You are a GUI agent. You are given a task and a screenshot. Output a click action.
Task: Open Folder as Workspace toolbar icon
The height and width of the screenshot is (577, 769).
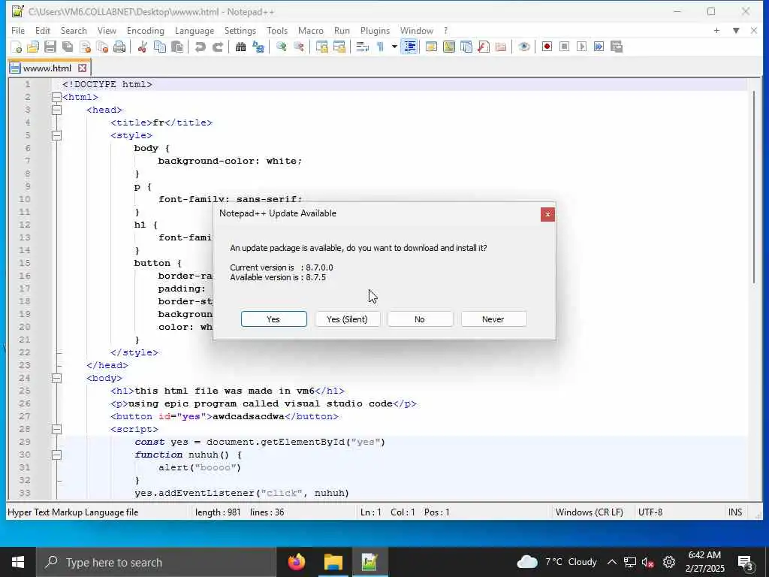tap(501, 47)
